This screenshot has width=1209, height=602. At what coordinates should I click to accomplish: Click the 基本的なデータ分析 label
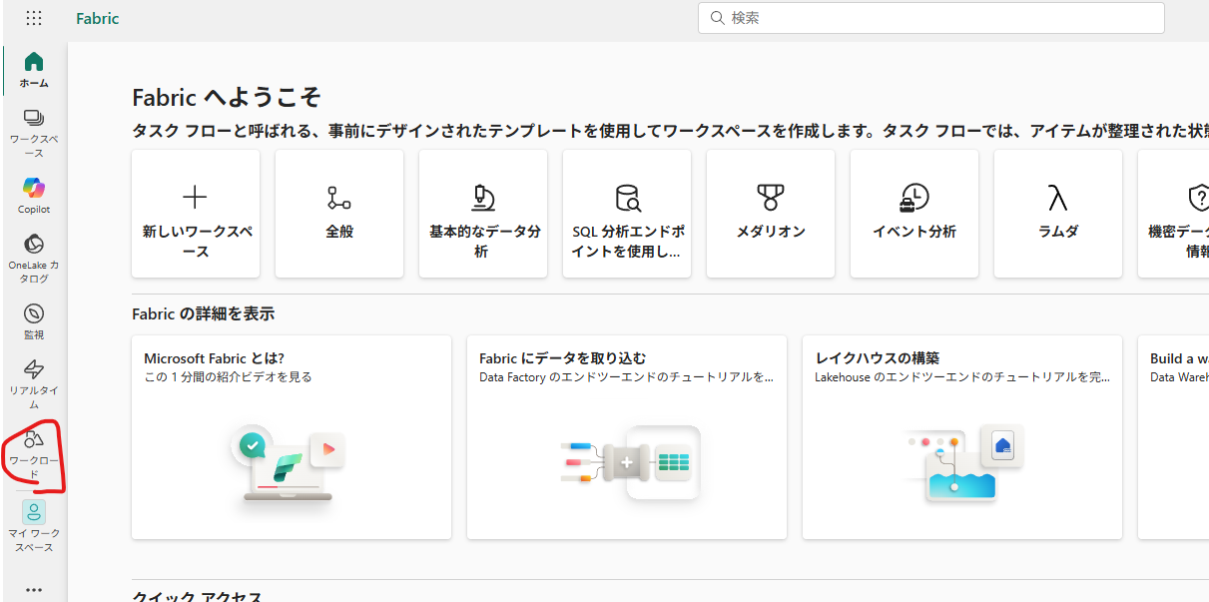(484, 241)
